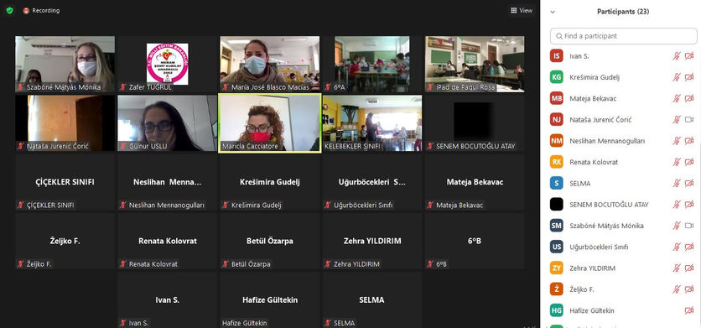
Task: Click name Hafize Gültekin in participants list
Action: click(592, 310)
